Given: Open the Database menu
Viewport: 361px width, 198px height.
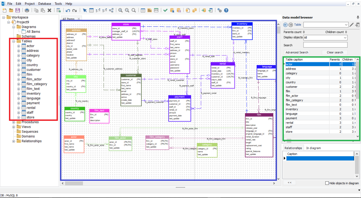Looking at the screenshot, I should tap(44, 3).
